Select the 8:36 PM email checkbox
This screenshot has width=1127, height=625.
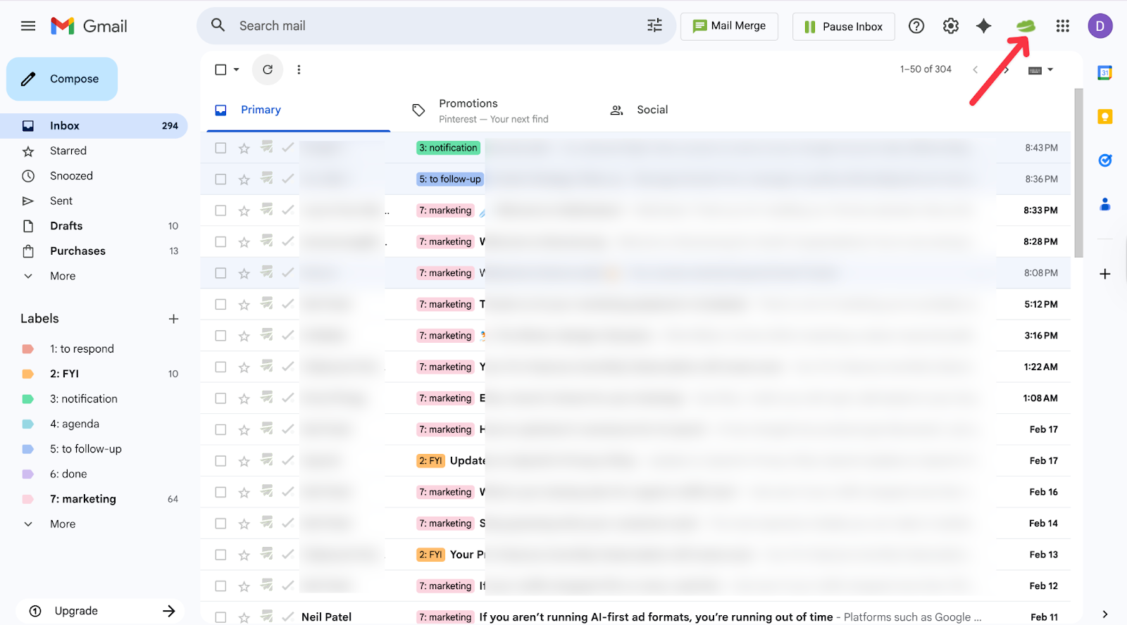click(x=220, y=179)
